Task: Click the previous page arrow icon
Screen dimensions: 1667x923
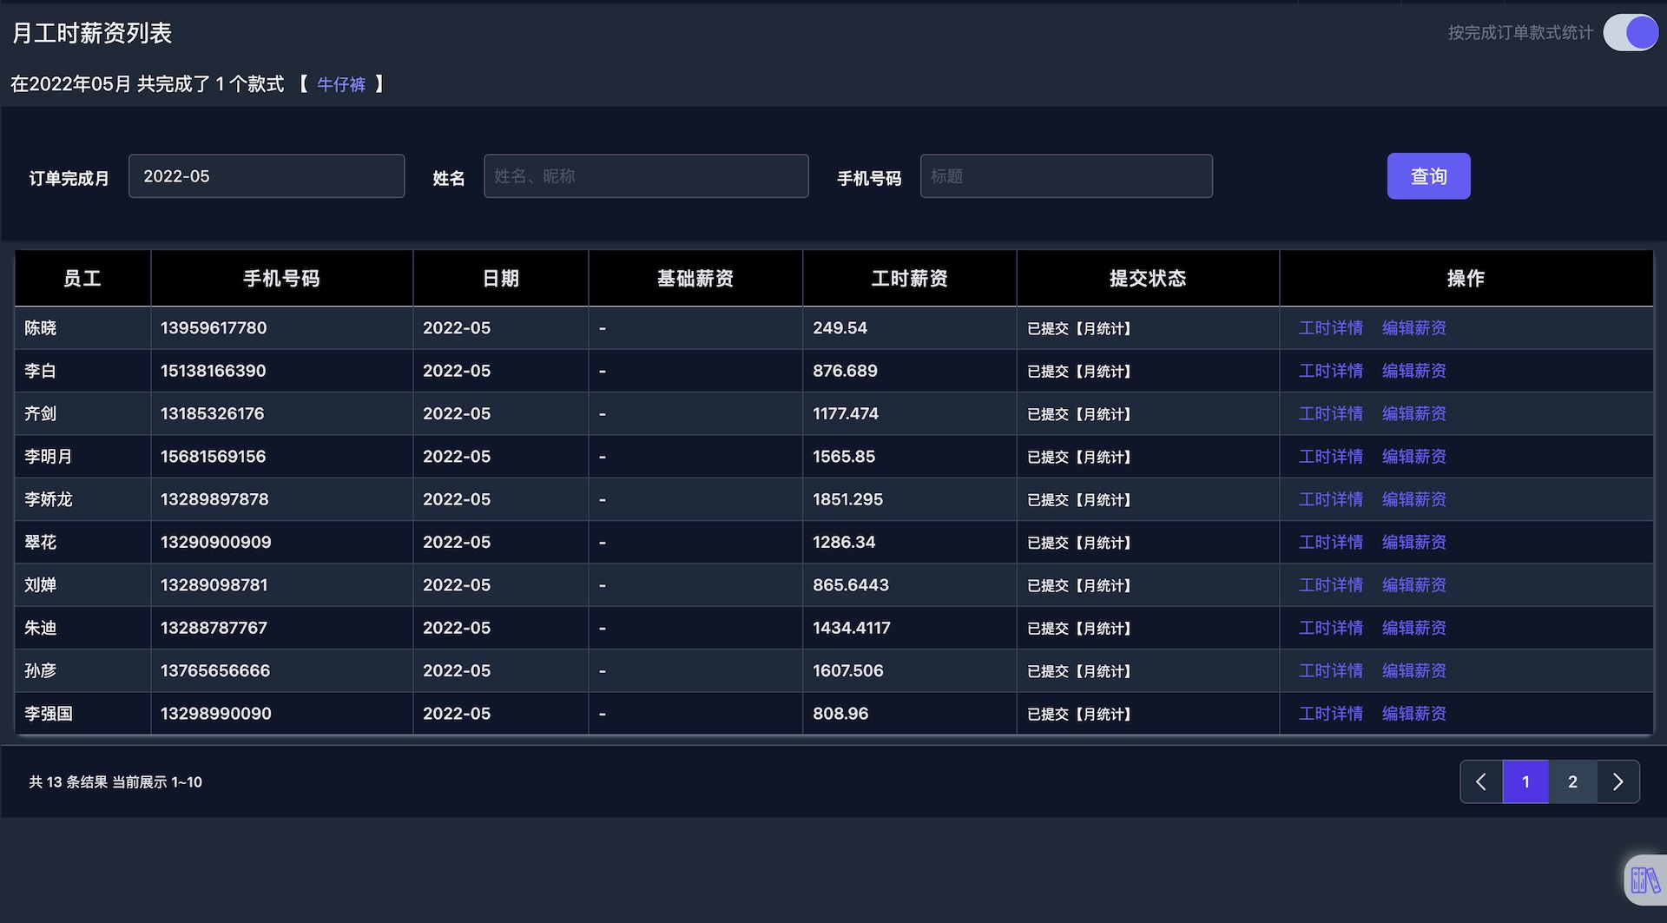Action: 1480,781
